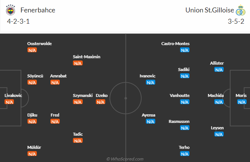Select player Castro-Montes on the pitch
This screenshot has width=250, height=162.
[176, 44]
